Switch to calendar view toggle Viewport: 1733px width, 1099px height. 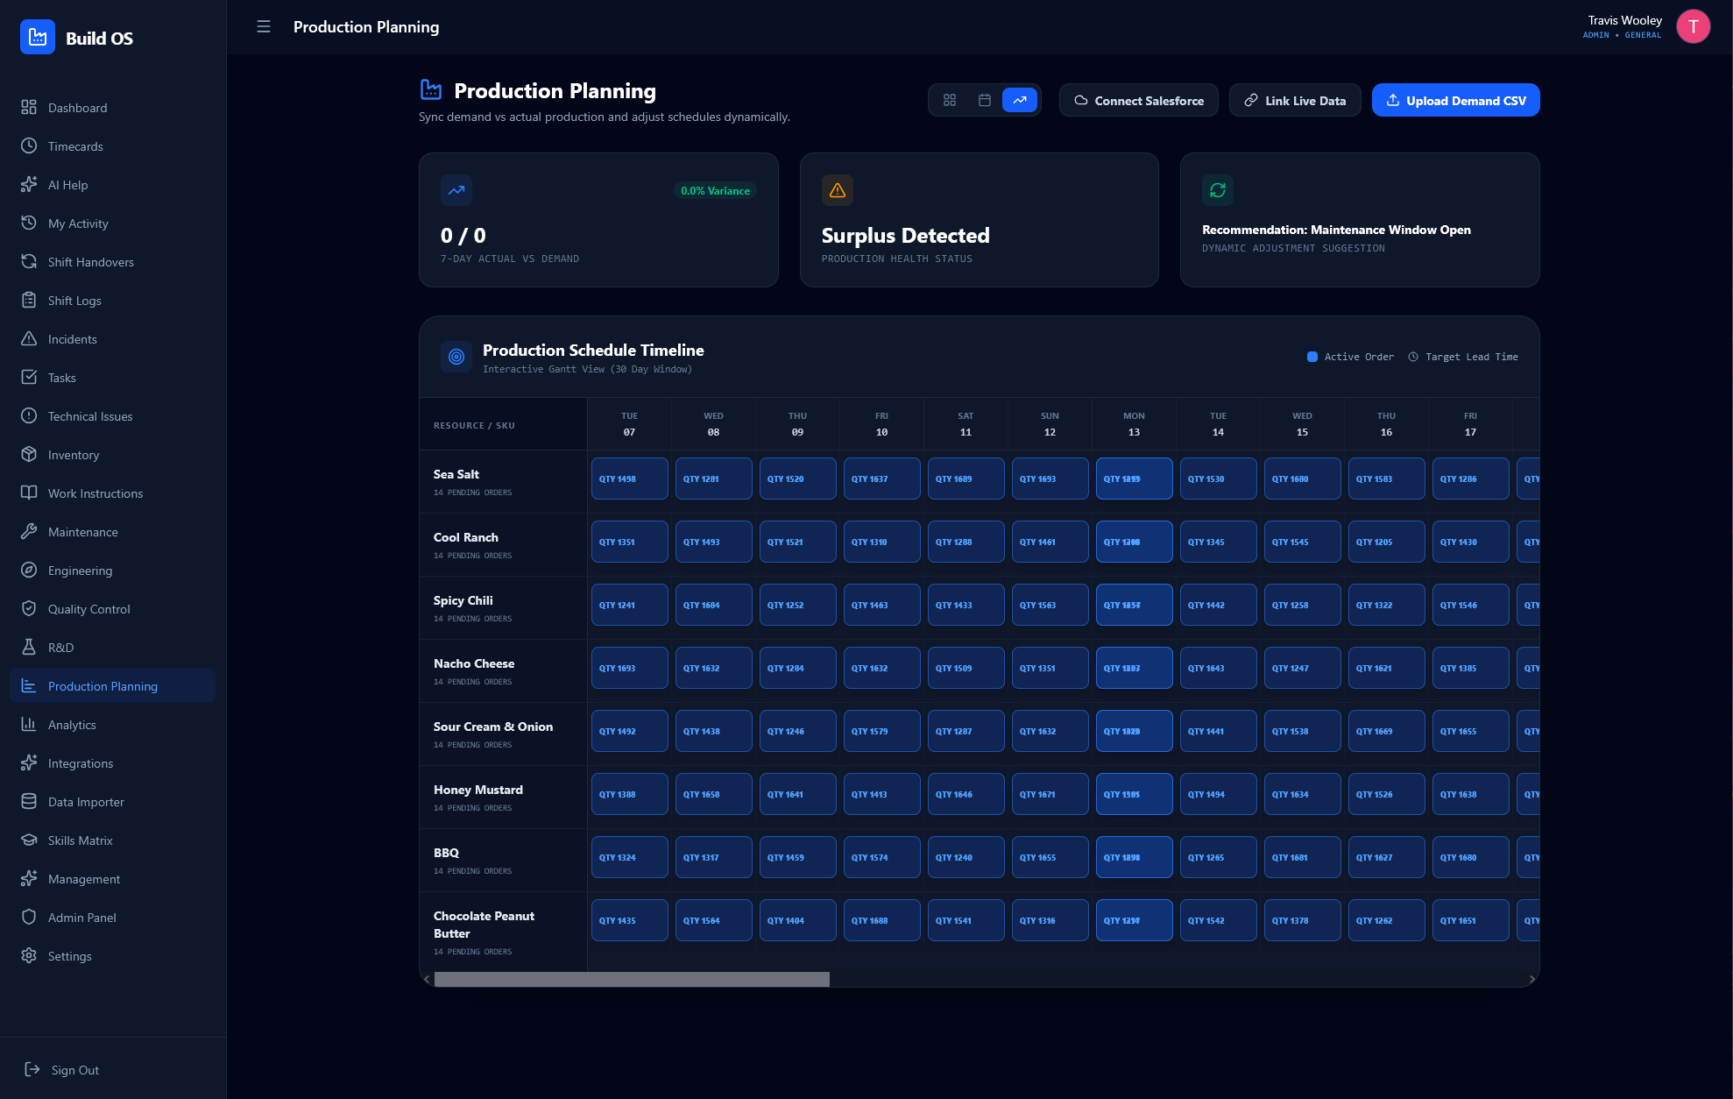pos(985,100)
